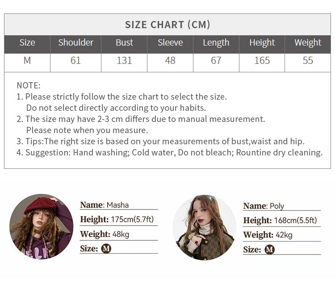Click the bust value 131
The width and height of the screenshot is (335, 293).
click(x=124, y=61)
